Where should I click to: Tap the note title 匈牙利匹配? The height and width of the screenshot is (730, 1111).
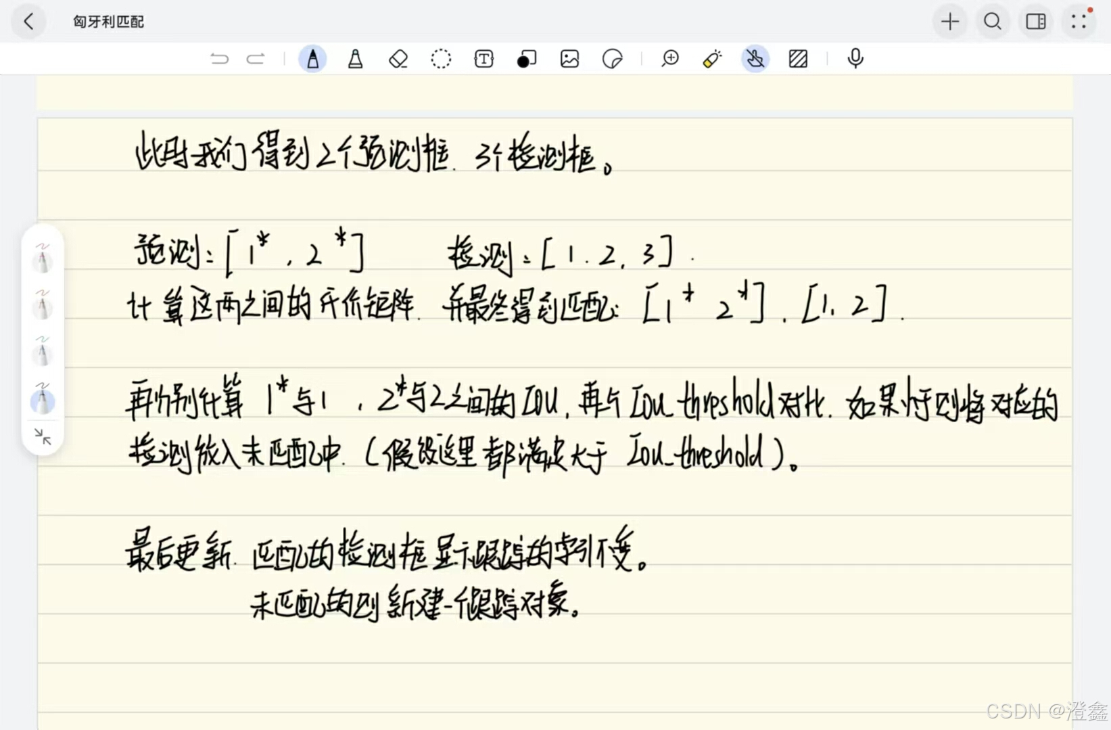click(x=108, y=21)
